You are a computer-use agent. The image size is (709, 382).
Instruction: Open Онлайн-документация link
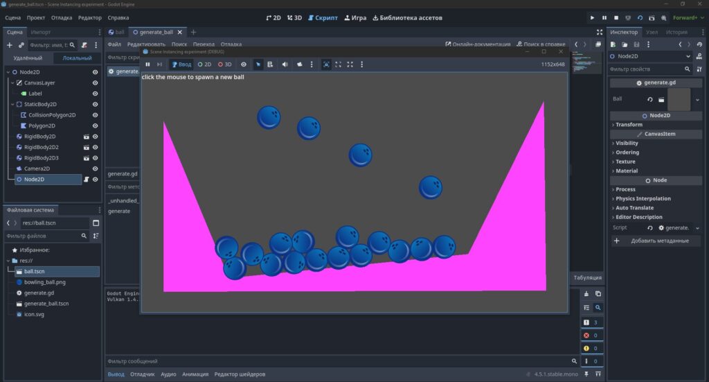pos(478,44)
